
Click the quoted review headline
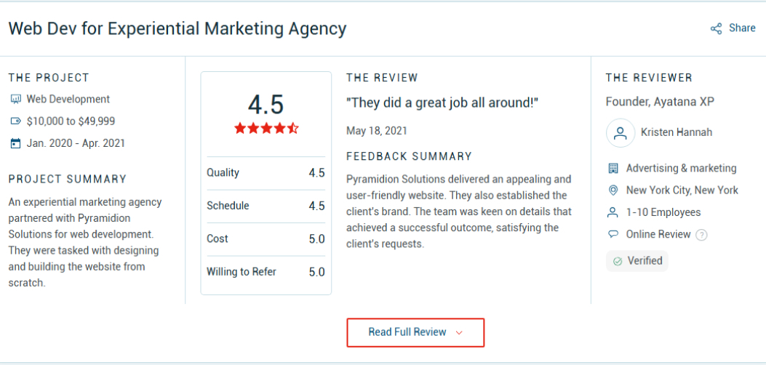[442, 103]
